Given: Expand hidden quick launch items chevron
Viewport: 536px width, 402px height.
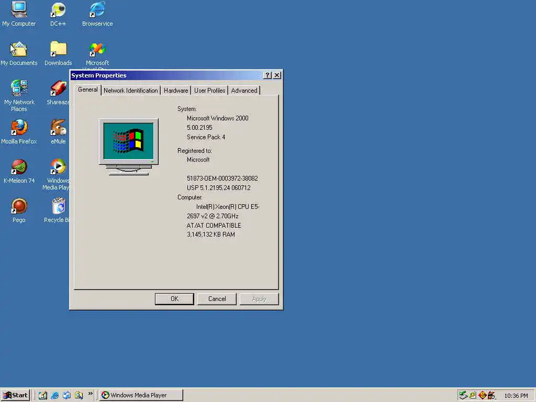Looking at the screenshot, I should tap(90, 394).
